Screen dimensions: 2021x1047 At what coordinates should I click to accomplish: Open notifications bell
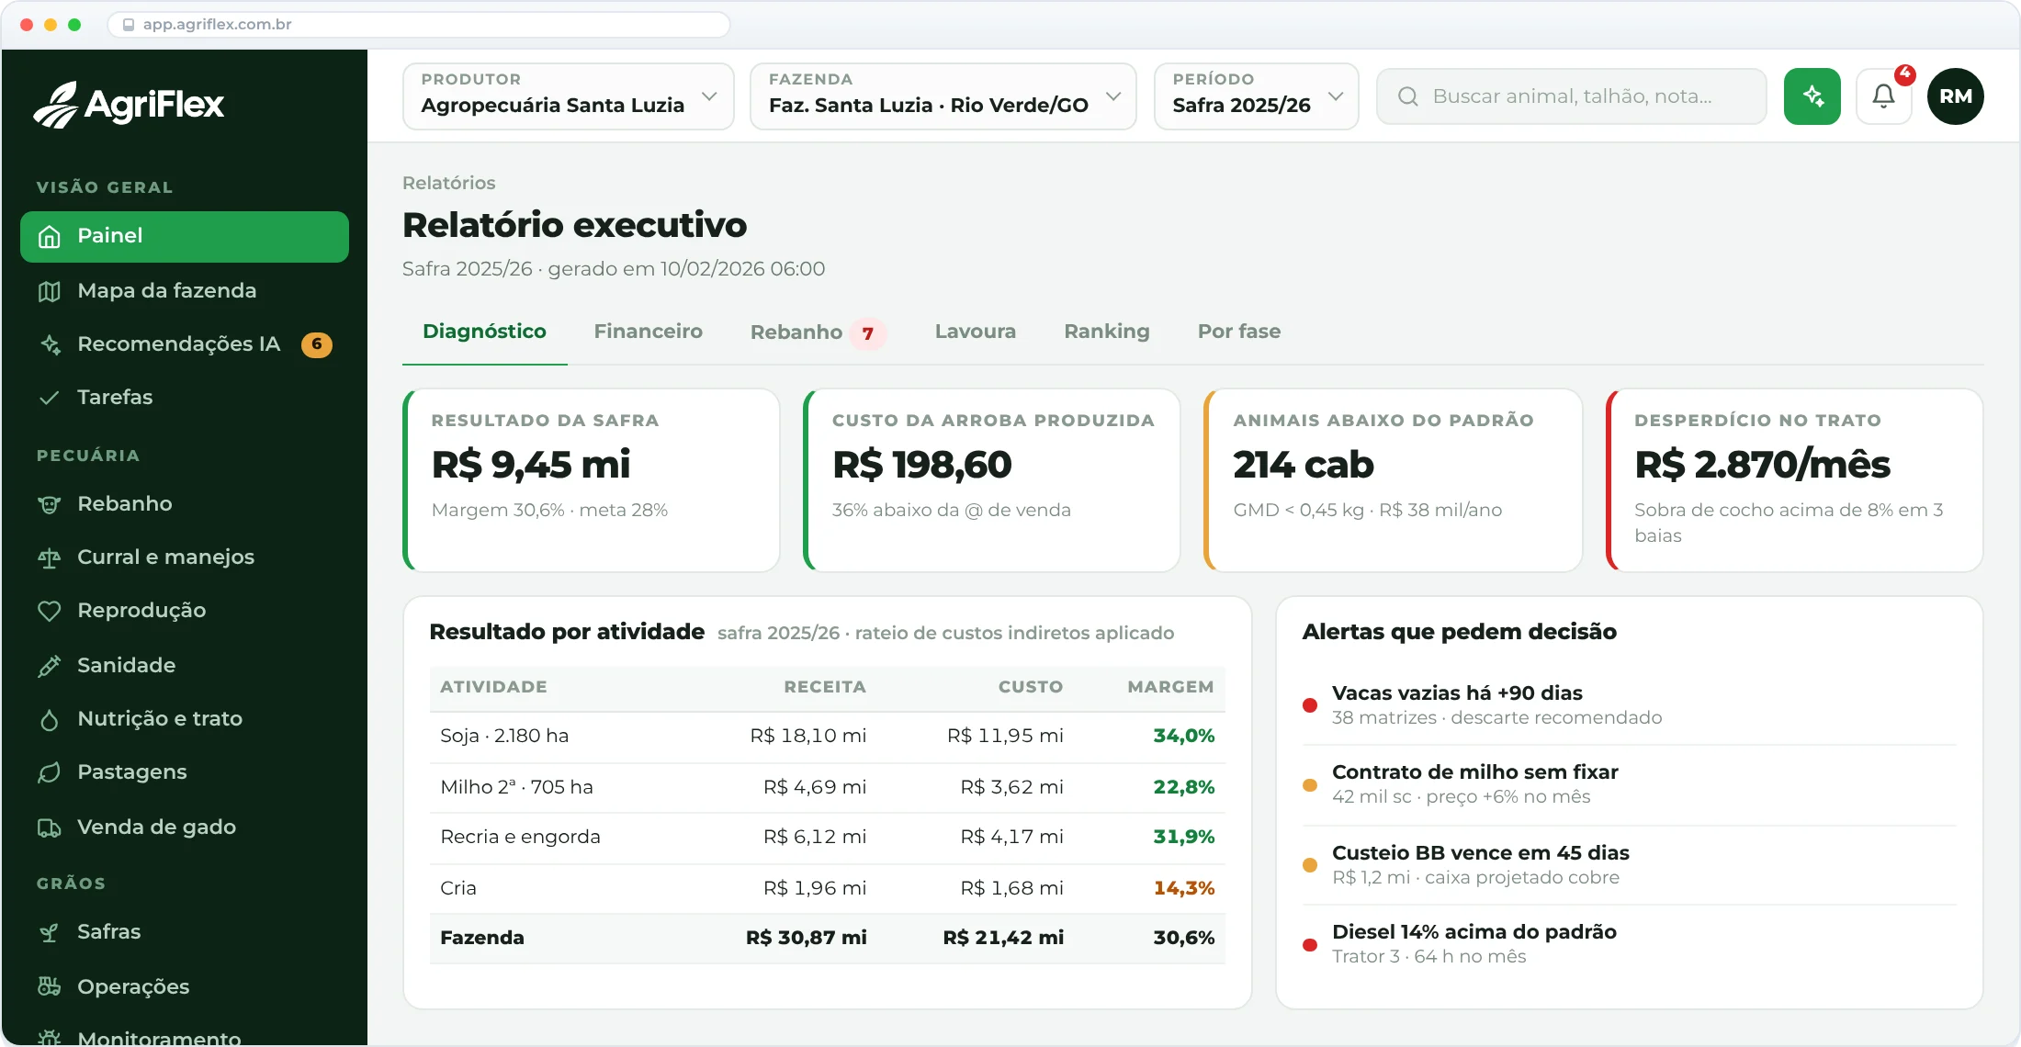point(1883,96)
